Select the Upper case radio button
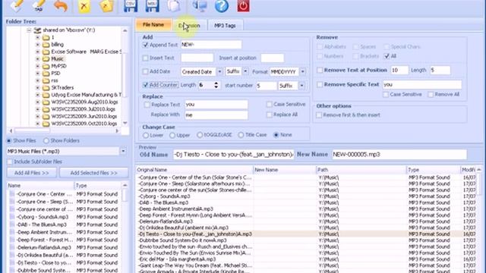The image size is (486, 273). click(x=172, y=135)
